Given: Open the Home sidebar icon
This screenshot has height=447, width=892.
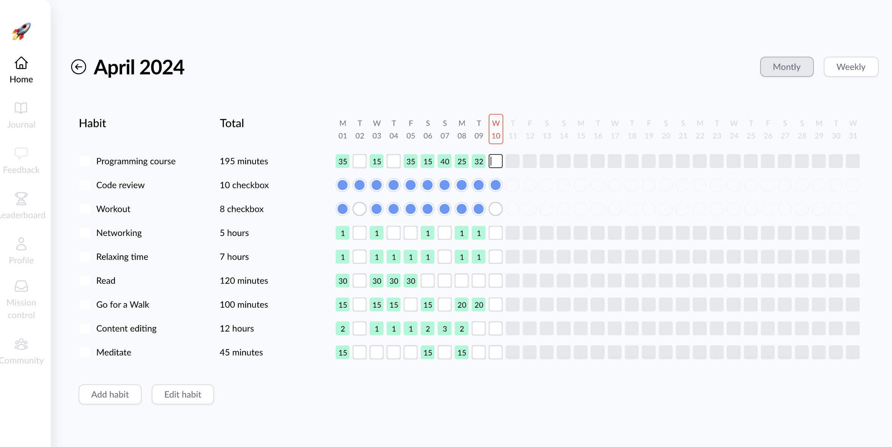Looking at the screenshot, I should click(x=21, y=63).
